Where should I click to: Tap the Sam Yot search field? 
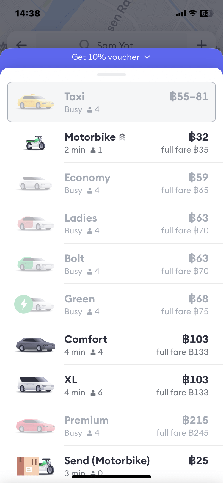[x=115, y=45]
